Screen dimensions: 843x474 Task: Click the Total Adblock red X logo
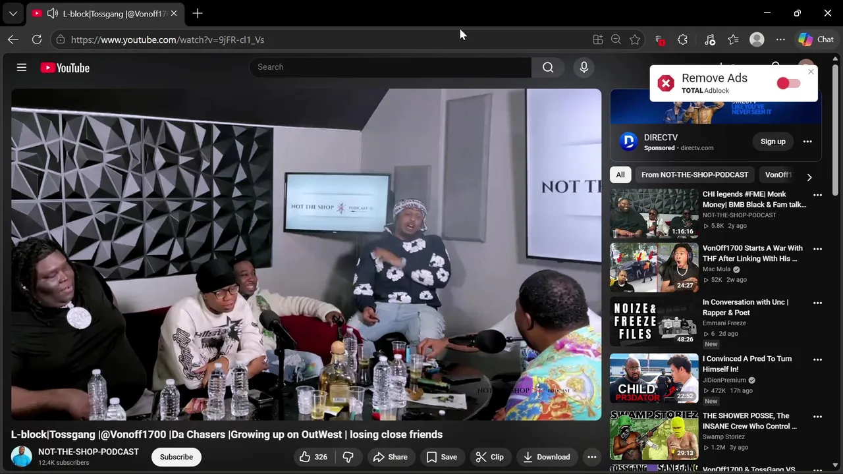(666, 83)
